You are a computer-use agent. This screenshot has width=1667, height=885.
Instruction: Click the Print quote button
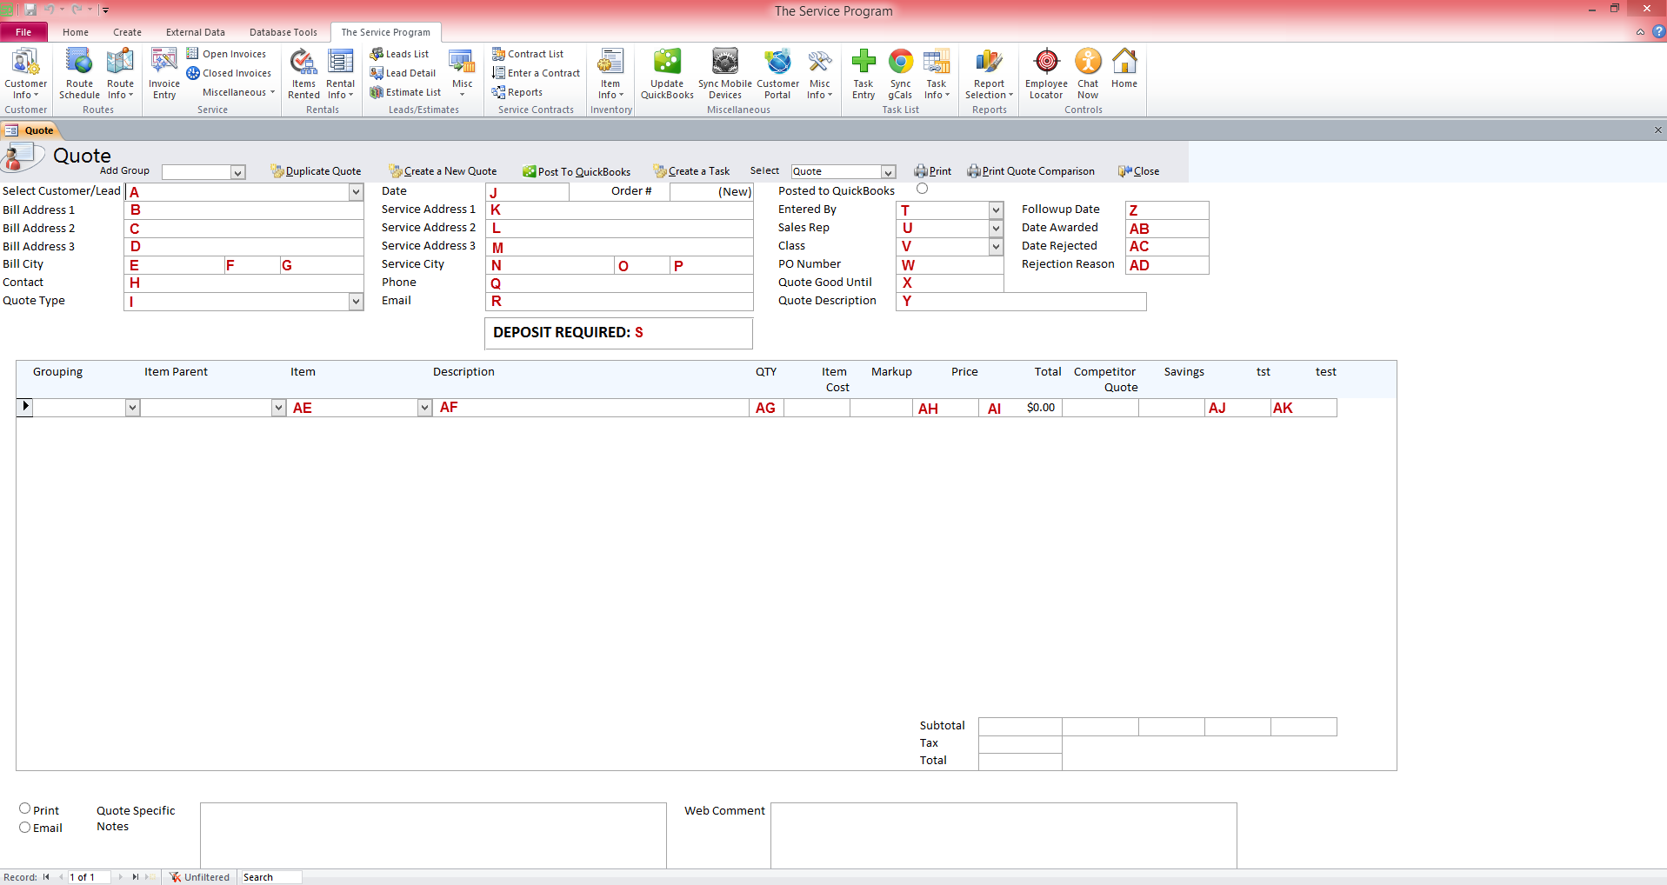click(x=933, y=171)
